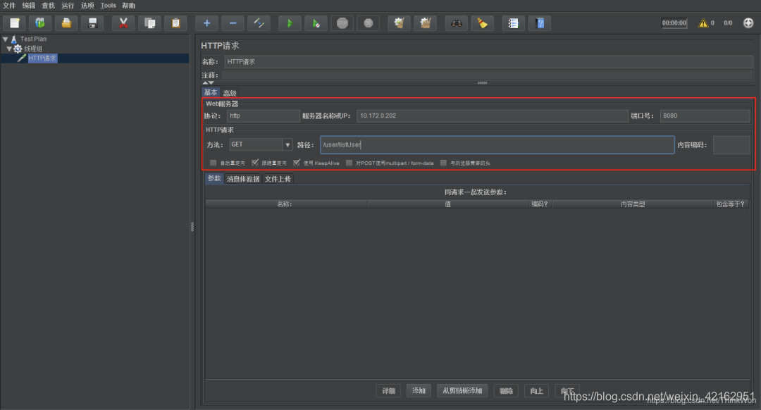
Task: Click the server IP 10.172.0.202 field
Action: click(x=492, y=116)
